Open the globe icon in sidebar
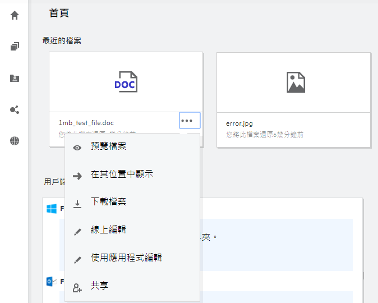This screenshot has height=303, width=378. coord(15,141)
